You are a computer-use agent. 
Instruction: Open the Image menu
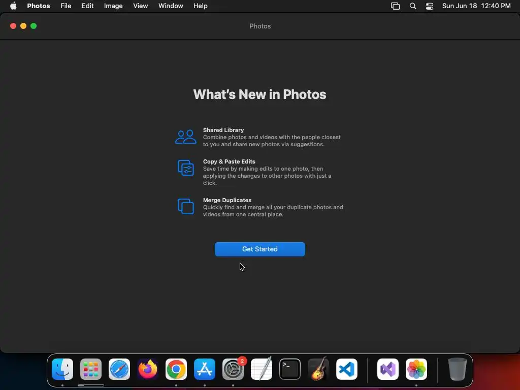tap(113, 6)
